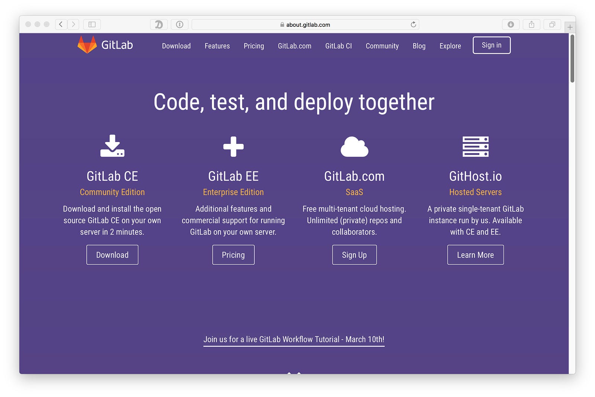Open Explore in the top navigation

[x=450, y=46]
